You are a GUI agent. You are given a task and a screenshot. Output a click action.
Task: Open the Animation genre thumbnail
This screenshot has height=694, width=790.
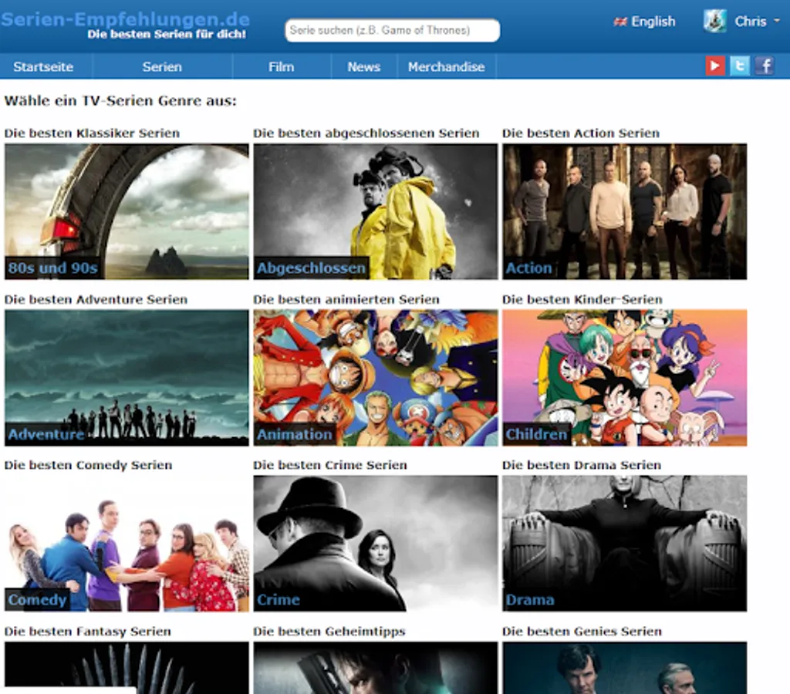point(376,378)
